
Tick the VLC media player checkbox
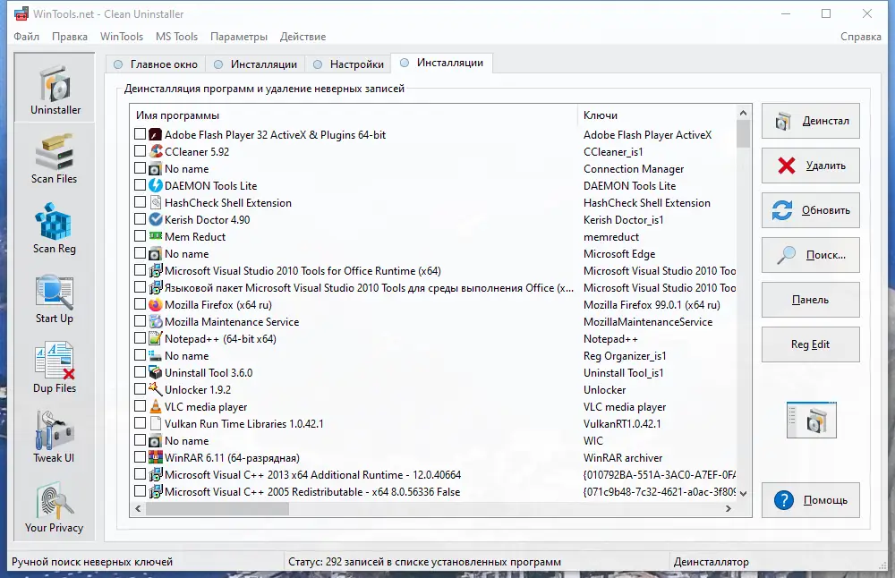(x=140, y=406)
